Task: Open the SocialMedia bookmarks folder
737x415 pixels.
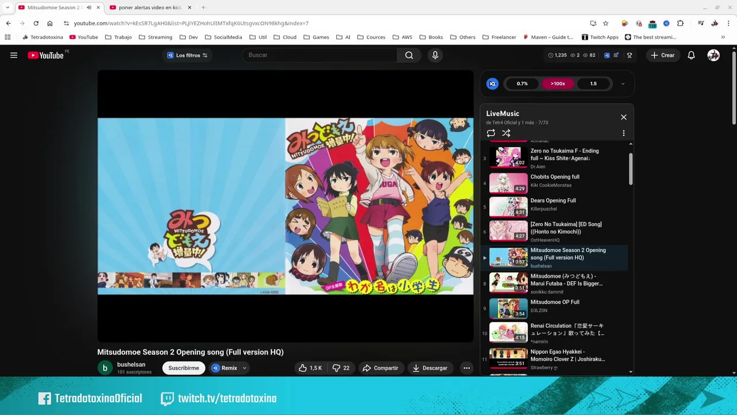Action: click(223, 37)
